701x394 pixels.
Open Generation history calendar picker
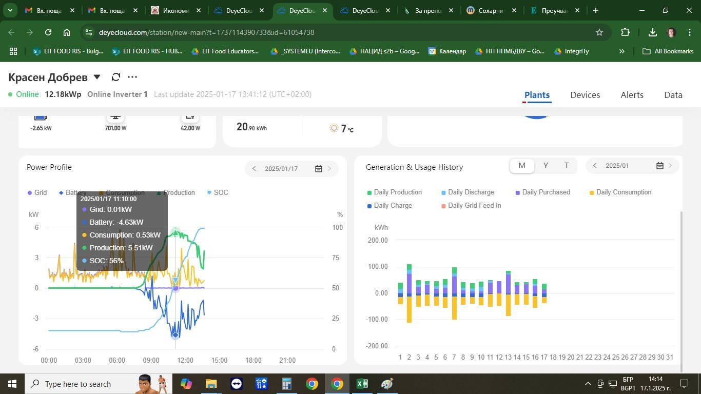point(660,166)
